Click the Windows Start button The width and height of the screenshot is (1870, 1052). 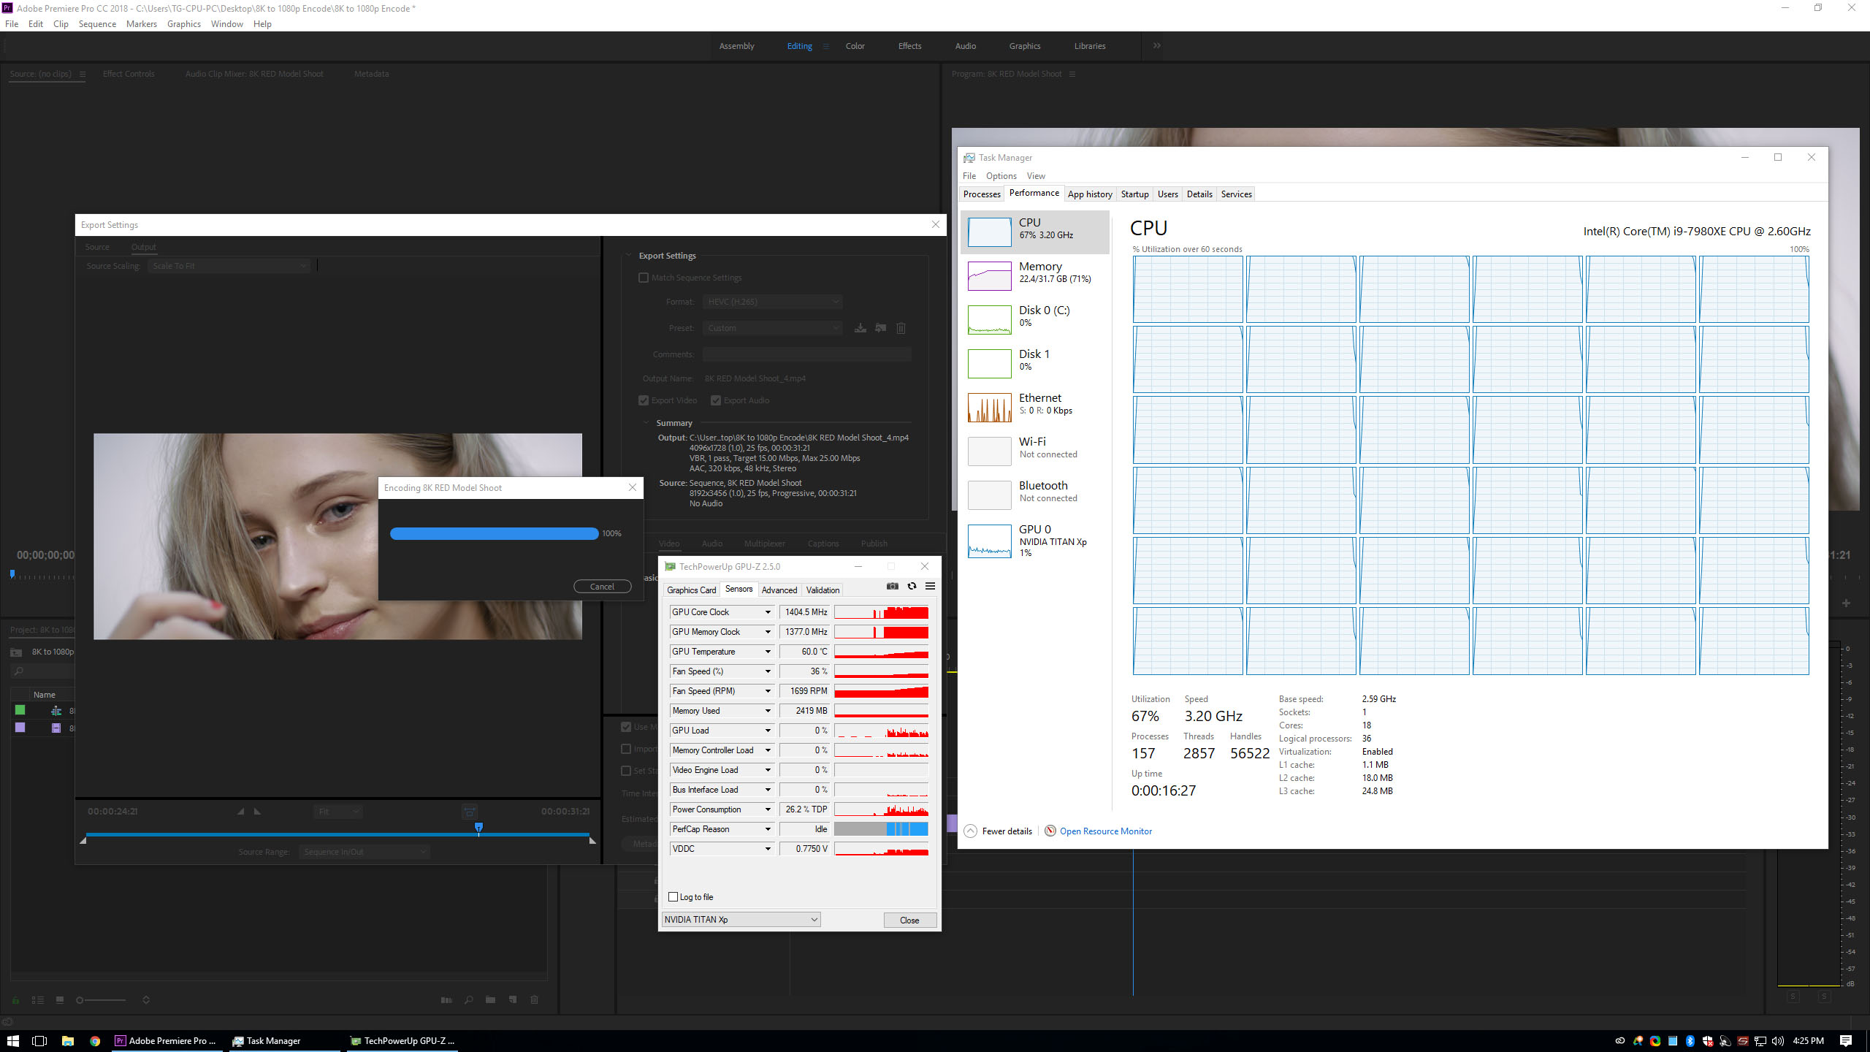point(12,1041)
